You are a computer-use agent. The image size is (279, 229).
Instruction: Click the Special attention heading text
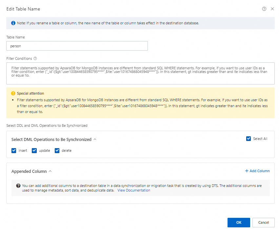[x=30, y=93]
